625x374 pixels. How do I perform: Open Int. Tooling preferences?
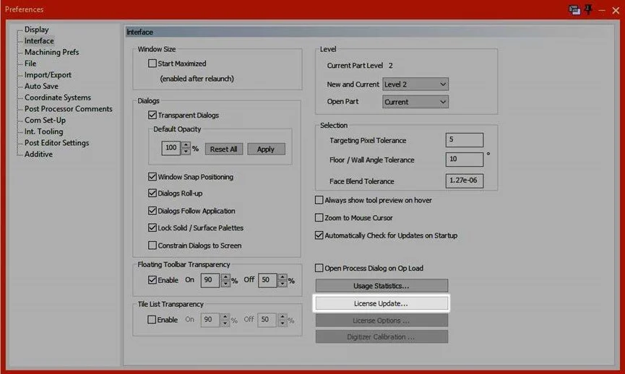[44, 131]
